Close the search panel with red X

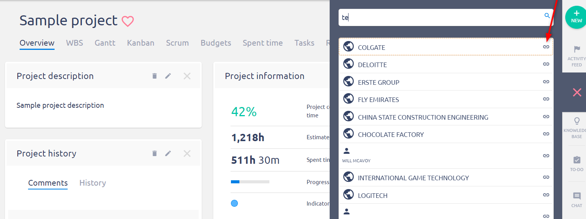[577, 92]
